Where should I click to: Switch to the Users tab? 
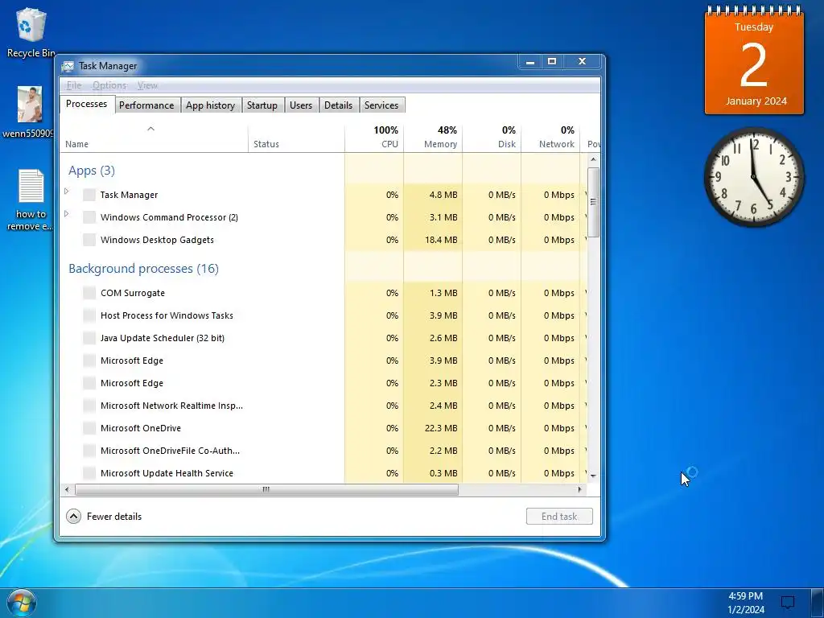tap(301, 105)
